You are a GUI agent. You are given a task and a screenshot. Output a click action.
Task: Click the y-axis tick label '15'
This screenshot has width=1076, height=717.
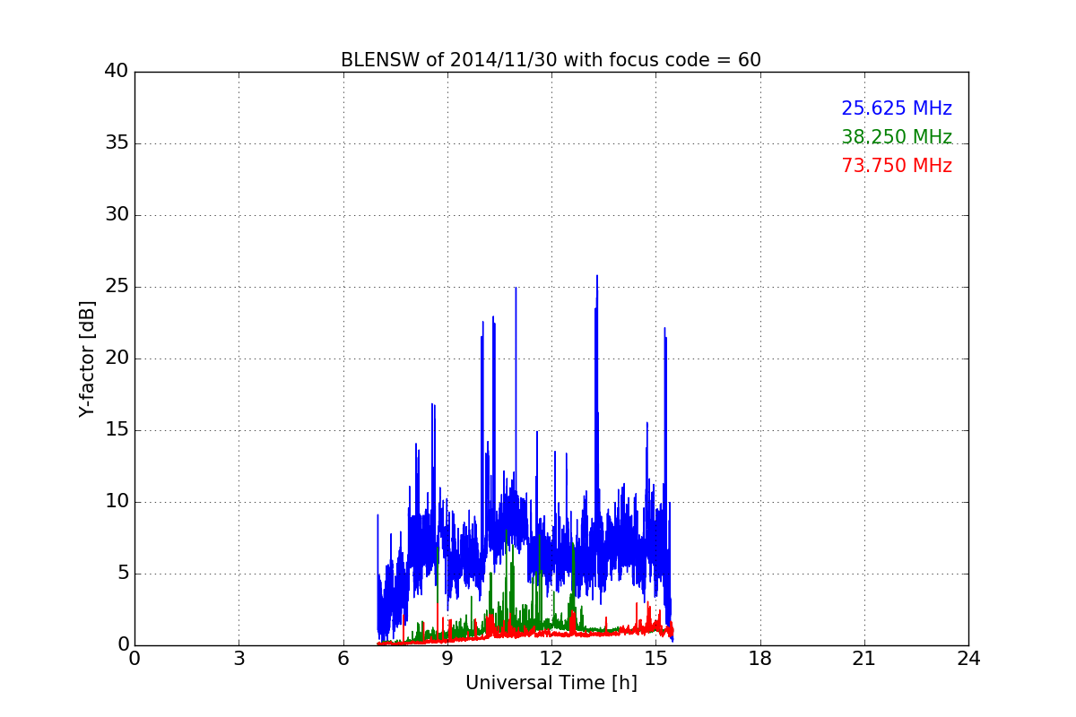tap(117, 430)
